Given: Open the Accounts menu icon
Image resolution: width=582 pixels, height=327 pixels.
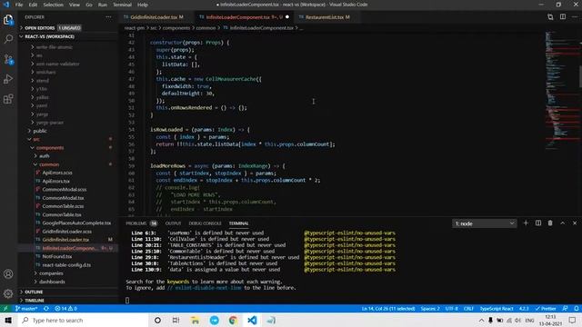Looking at the screenshot, I should (8, 274).
